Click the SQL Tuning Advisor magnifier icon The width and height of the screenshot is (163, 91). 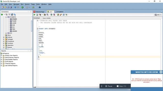click(x=47, y=15)
